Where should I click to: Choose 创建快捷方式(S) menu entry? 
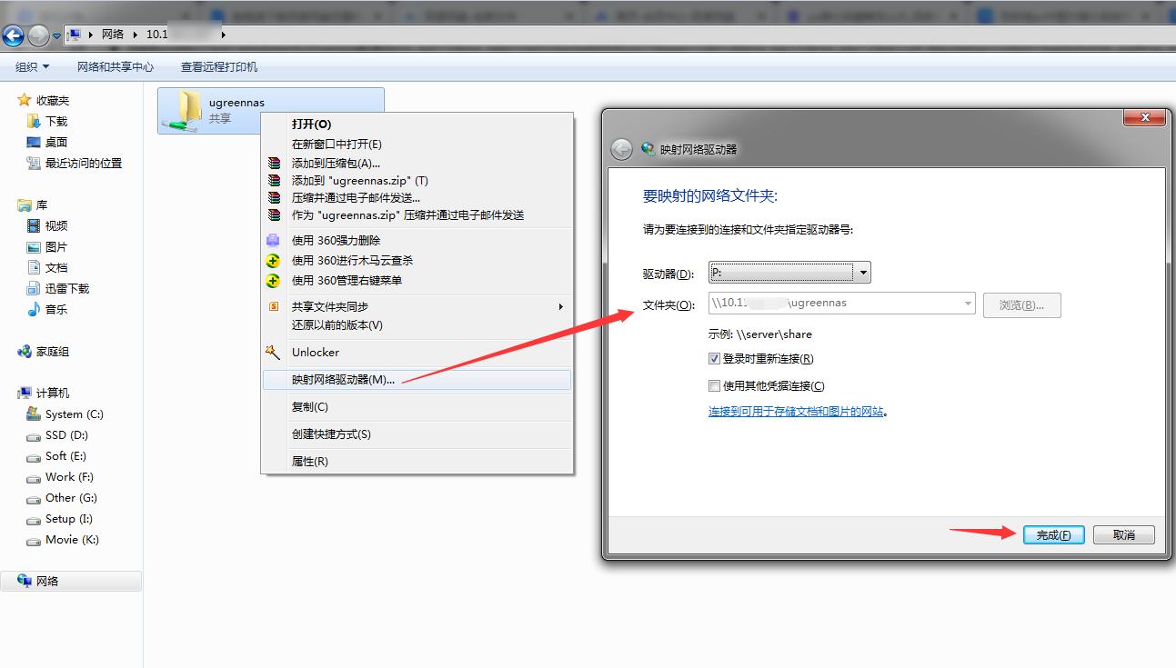coord(417,434)
